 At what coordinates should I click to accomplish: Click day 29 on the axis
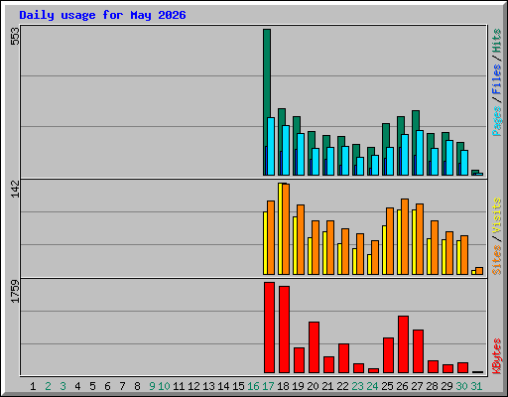click(446, 386)
